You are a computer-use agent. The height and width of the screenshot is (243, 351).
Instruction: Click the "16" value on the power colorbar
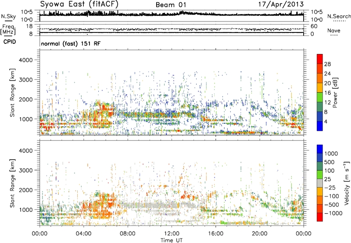pos(327,93)
